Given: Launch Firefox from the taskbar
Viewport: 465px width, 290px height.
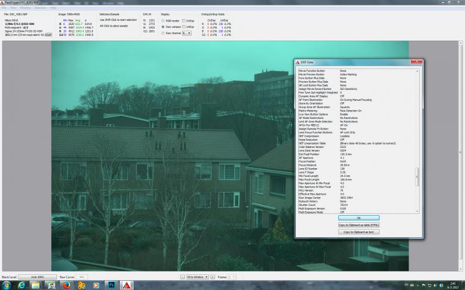Looking at the screenshot, I should tap(66, 285).
